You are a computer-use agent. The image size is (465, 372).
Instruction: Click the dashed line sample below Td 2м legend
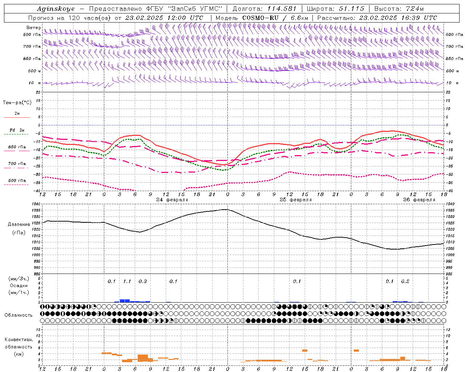17,134
